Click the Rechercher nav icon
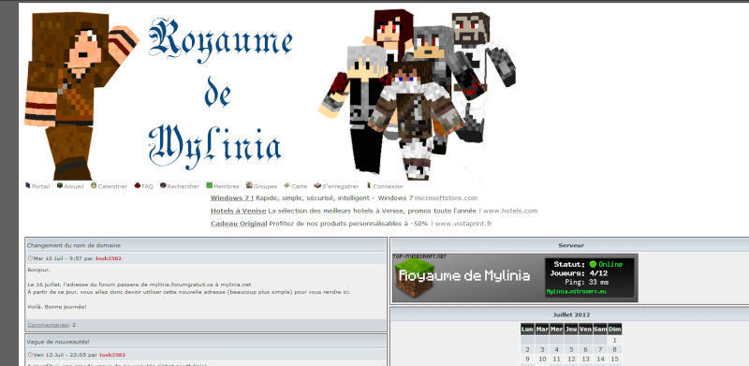Image resolution: width=749 pixels, height=366 pixels. (x=163, y=185)
